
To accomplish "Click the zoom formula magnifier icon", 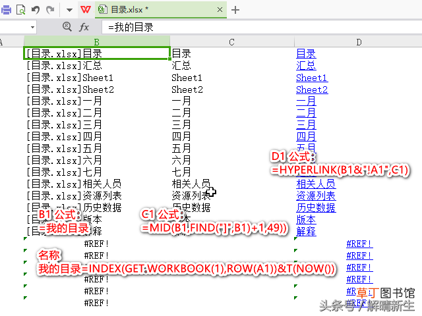I will (x=67, y=27).
